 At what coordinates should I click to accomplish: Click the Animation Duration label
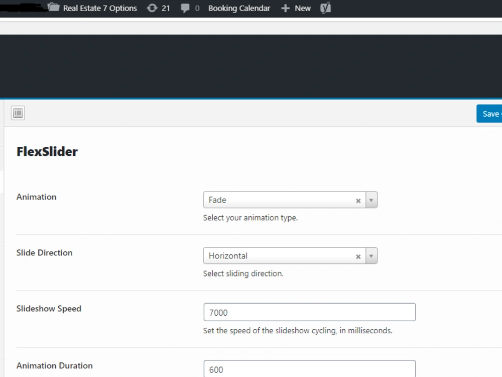54,365
